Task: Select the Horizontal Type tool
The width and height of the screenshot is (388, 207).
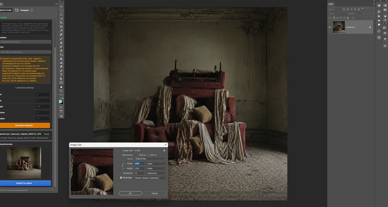Action: (61, 75)
